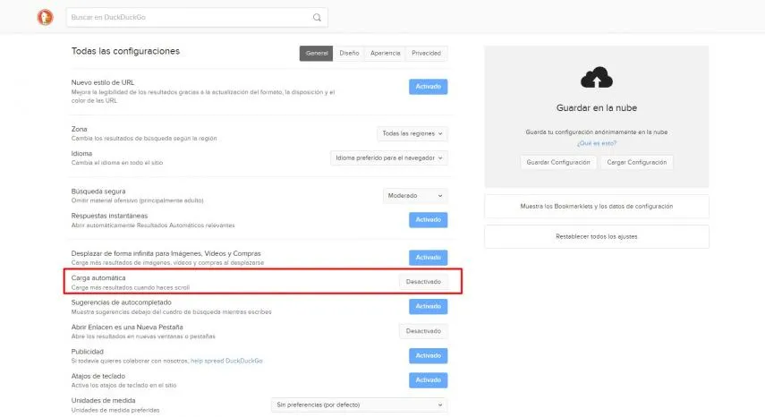Image resolution: width=765 pixels, height=417 pixels.
Task: Open the ¿Qué es esto? link
Action: 596,143
